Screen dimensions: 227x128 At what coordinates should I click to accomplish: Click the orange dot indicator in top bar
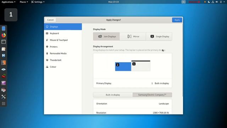click(x=205, y=2)
